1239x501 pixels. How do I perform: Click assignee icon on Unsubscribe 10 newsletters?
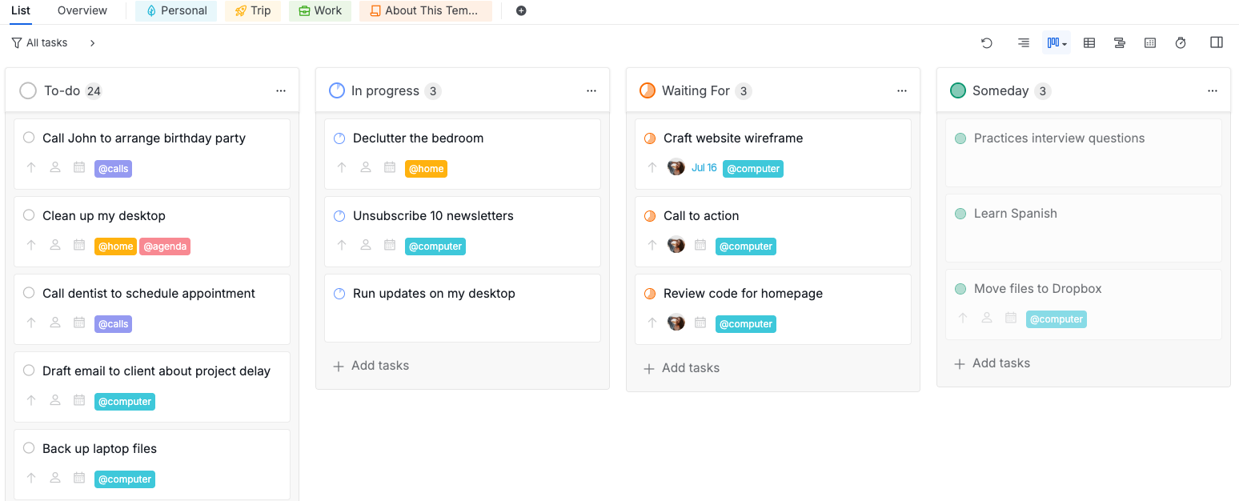(x=366, y=246)
